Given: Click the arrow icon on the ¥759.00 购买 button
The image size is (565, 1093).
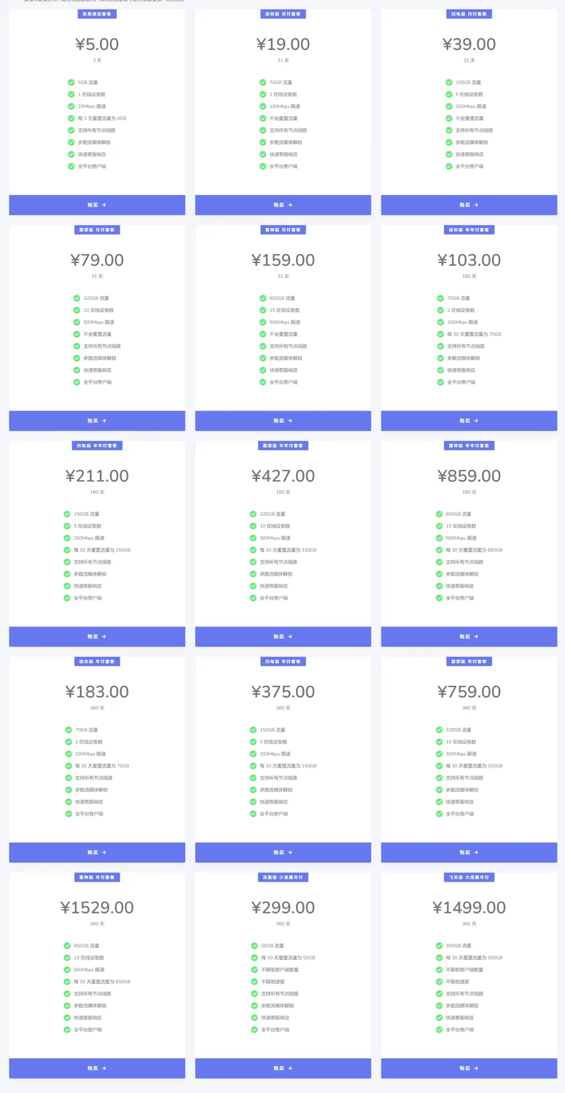Looking at the screenshot, I should pos(476,852).
